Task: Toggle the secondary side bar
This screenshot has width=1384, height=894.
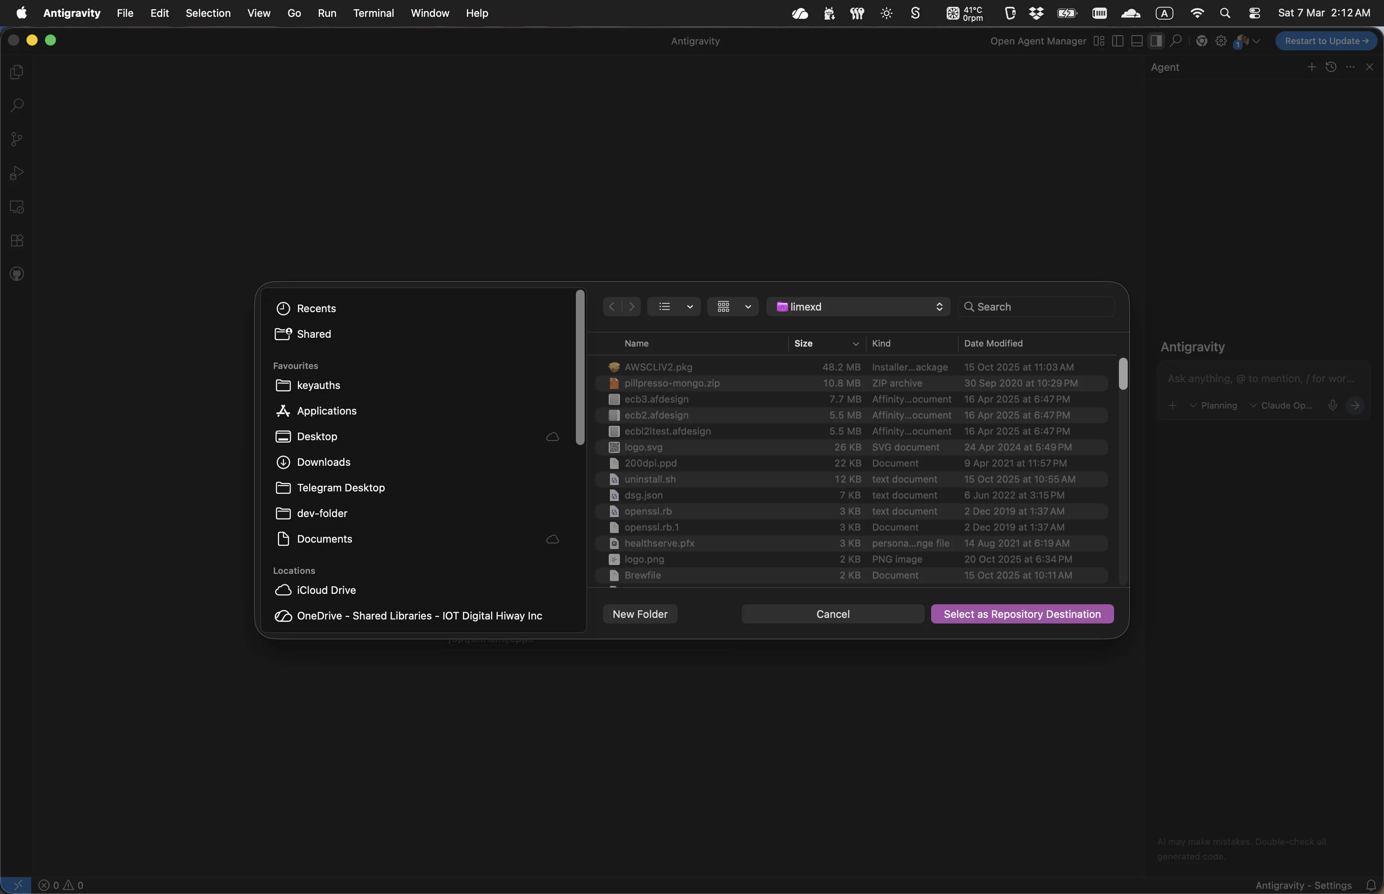Action: pyautogui.click(x=1156, y=41)
